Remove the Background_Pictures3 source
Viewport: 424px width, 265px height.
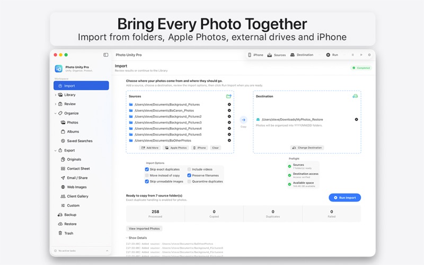tap(229, 122)
